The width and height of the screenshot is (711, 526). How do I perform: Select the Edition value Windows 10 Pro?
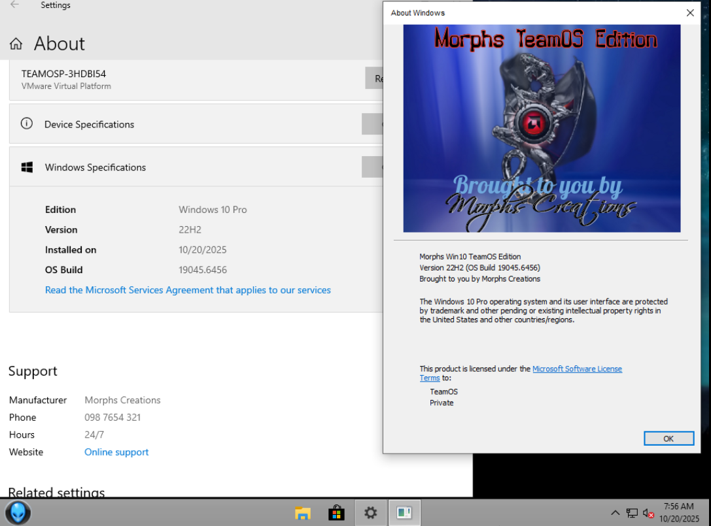coord(213,210)
